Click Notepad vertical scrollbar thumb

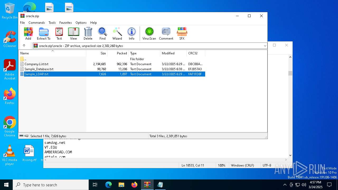click(290, 73)
